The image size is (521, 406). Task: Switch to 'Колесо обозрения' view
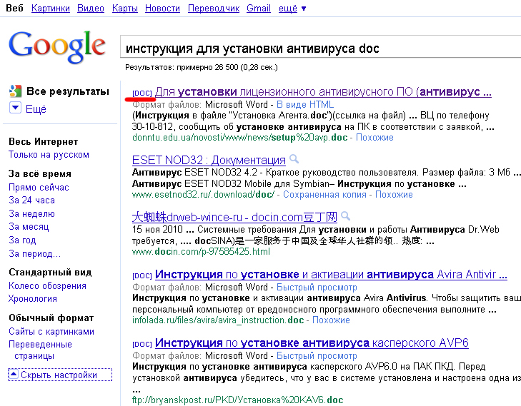[47, 286]
